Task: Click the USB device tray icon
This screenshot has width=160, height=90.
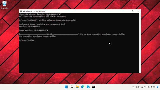Action: pos(151,87)
